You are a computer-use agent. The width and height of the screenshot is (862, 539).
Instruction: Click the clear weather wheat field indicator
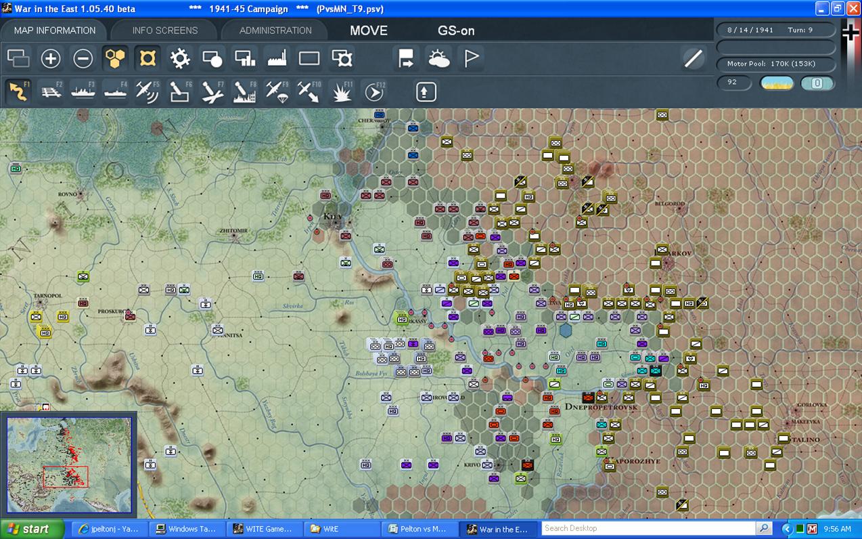pyautogui.click(x=777, y=83)
